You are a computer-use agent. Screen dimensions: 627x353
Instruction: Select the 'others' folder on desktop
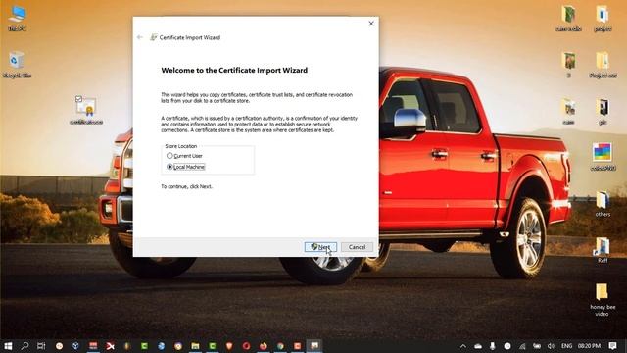coord(603,204)
